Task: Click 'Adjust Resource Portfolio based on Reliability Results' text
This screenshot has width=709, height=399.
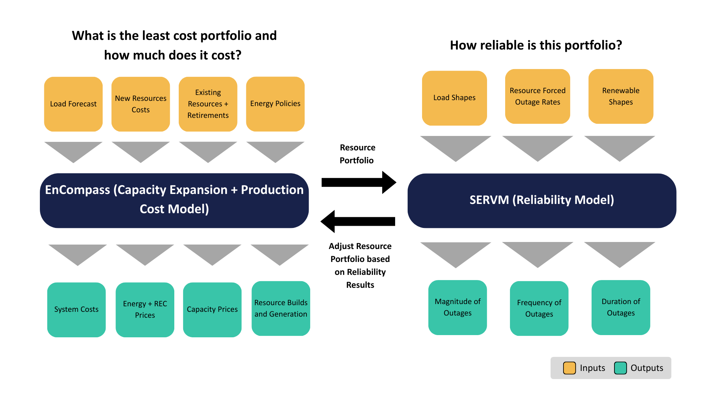Action: click(x=360, y=265)
